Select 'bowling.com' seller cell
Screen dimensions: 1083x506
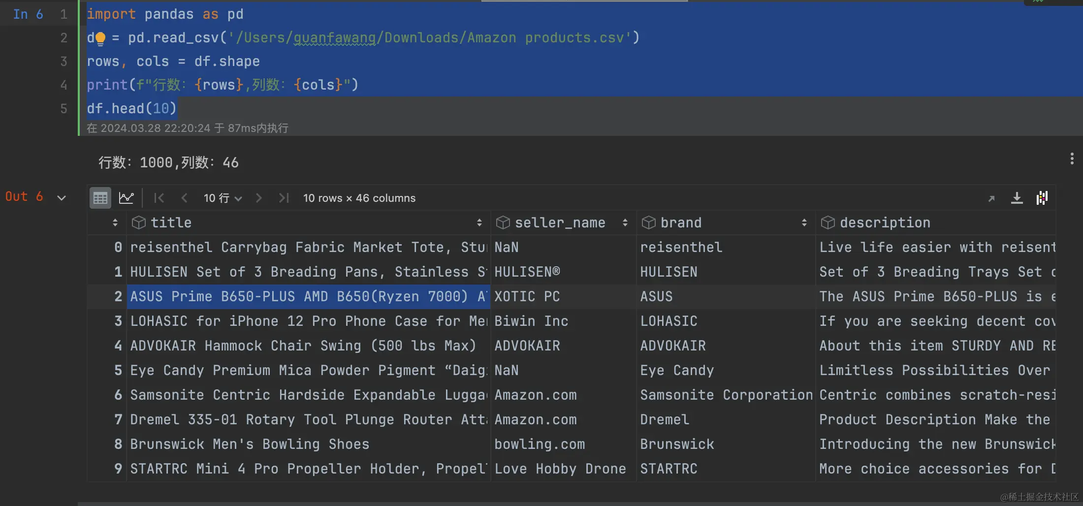tap(564, 444)
